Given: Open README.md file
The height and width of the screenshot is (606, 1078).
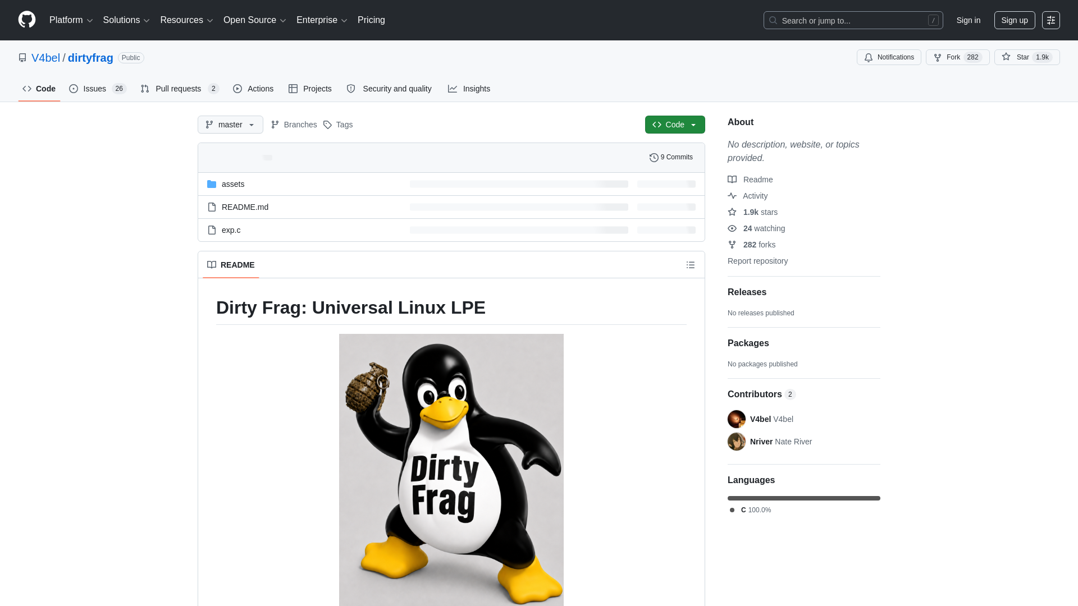Looking at the screenshot, I should (x=245, y=207).
